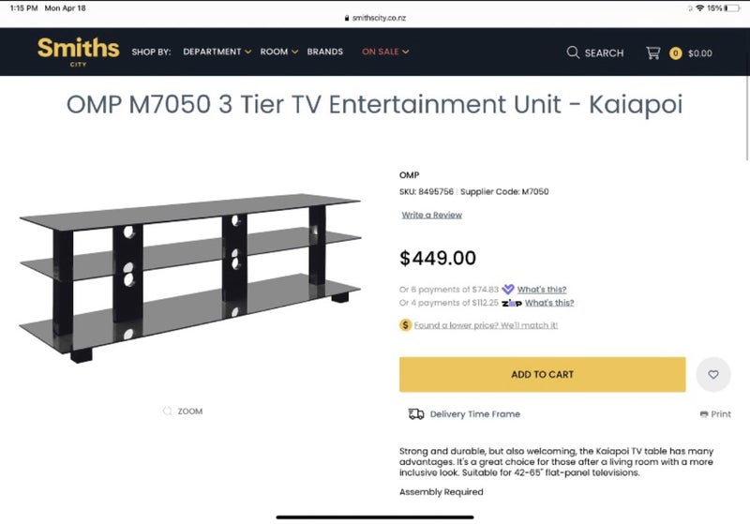
Task: Open the Write a Review link
Action: [431, 216]
